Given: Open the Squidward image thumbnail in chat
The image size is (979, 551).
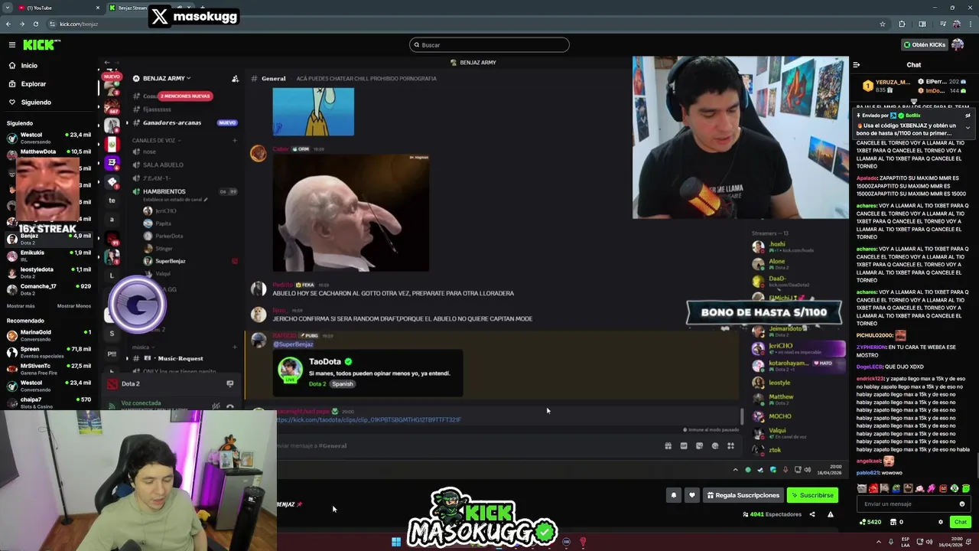Looking at the screenshot, I should [x=314, y=112].
